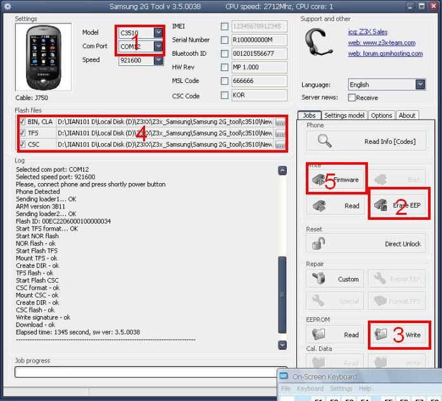Screen dimensions: 442x401
Task: Enable the IMEI checkbox
Action: pos(224,26)
